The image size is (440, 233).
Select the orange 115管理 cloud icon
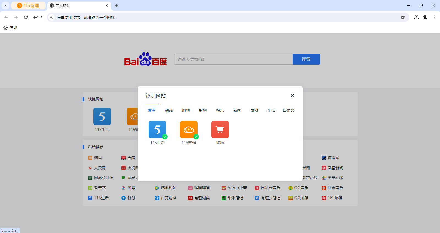pyautogui.click(x=188, y=130)
